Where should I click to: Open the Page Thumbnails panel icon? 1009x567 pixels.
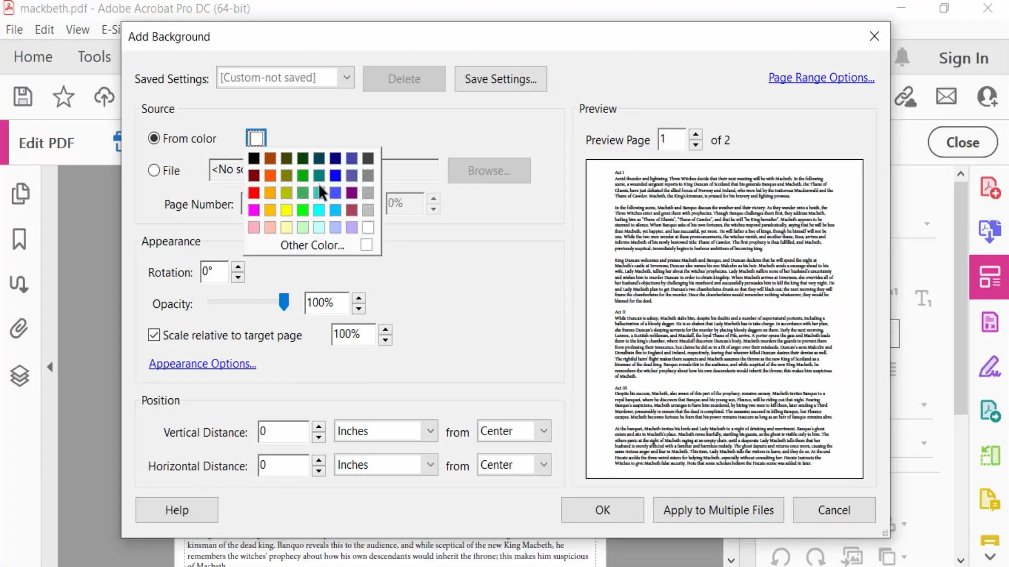(20, 193)
